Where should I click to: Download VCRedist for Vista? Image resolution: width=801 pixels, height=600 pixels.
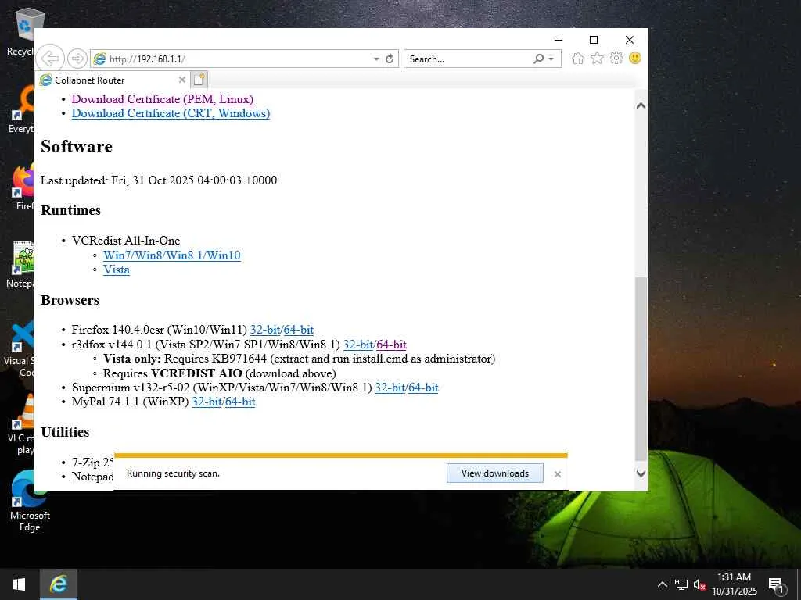[117, 270]
